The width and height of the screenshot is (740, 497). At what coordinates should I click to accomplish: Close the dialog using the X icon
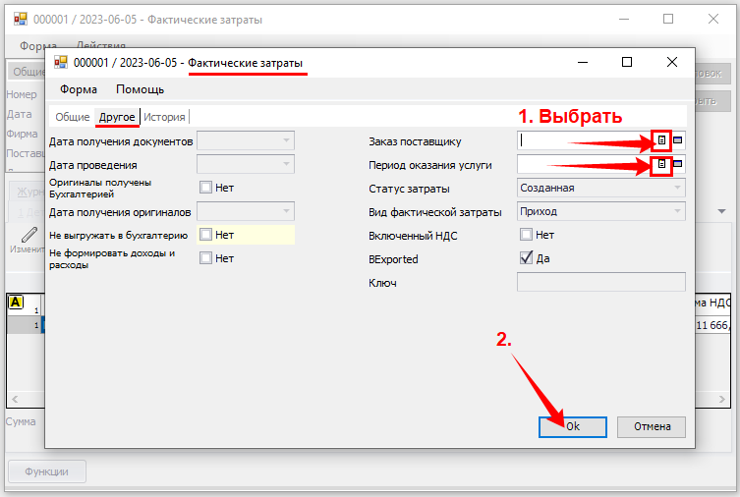point(672,62)
